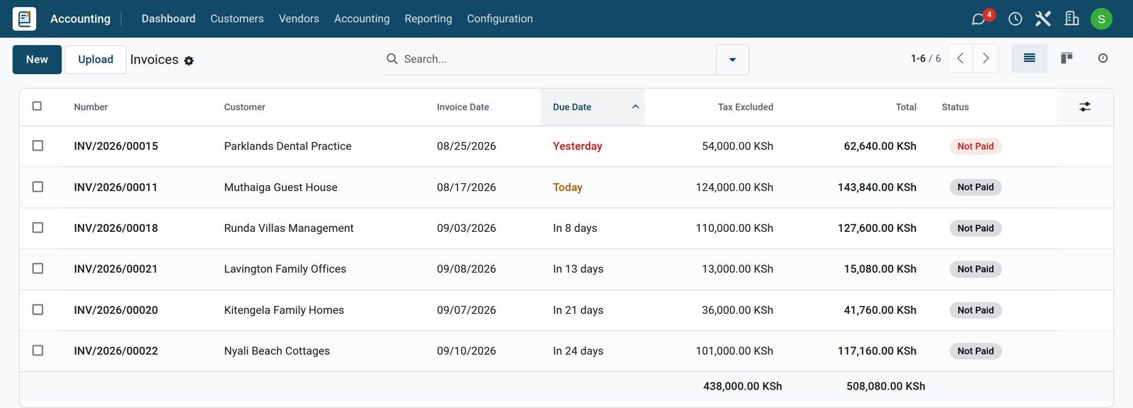Open invoice INV/2026/00021
This screenshot has height=408, width=1133.
pyautogui.click(x=115, y=269)
